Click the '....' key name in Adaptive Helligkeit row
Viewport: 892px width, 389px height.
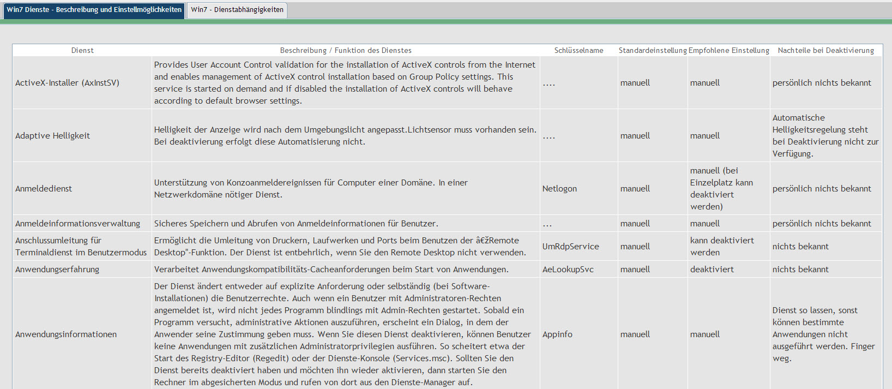[549, 137]
